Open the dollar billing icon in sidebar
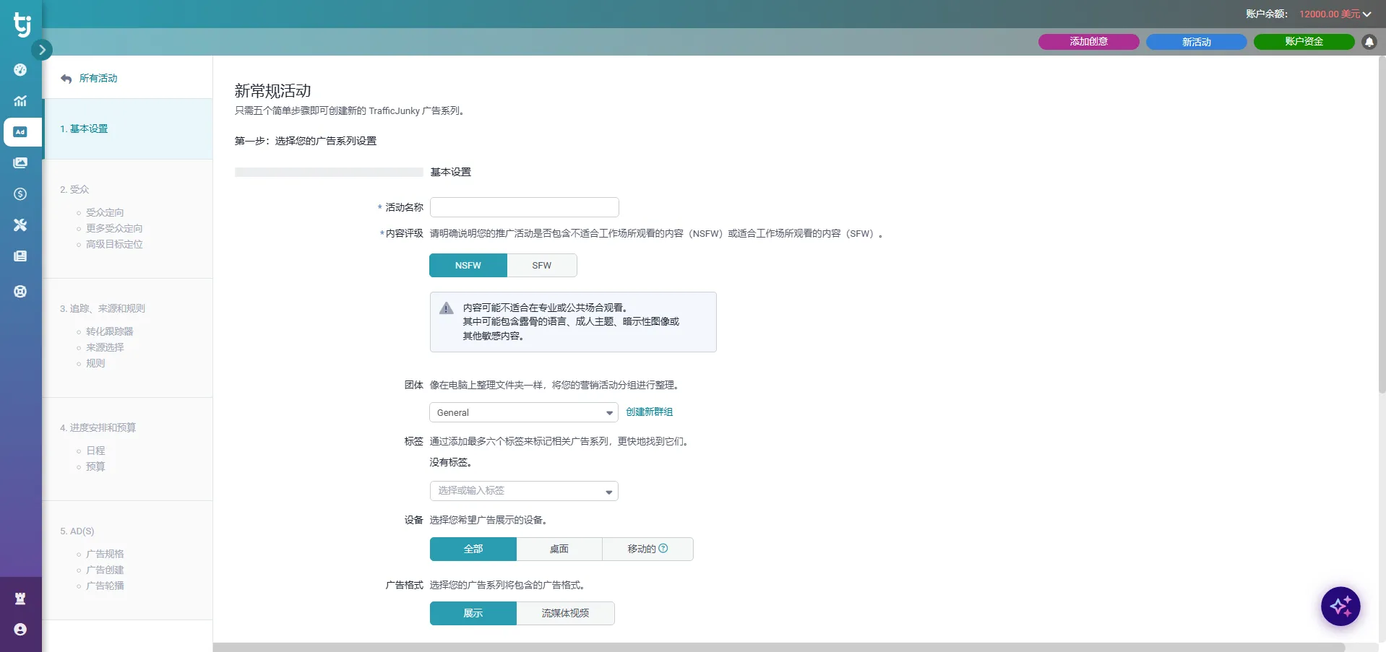The width and height of the screenshot is (1386, 652). tap(20, 194)
